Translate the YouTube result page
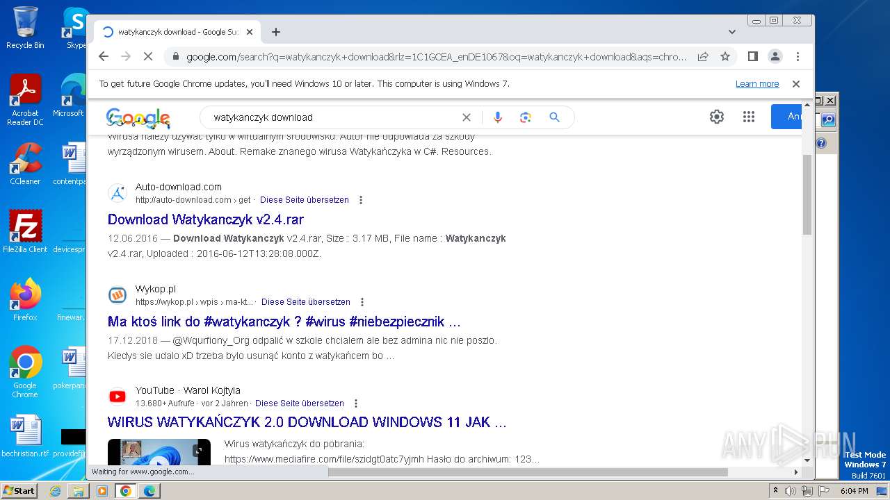Viewport: 890px width, 500px height. click(300, 403)
